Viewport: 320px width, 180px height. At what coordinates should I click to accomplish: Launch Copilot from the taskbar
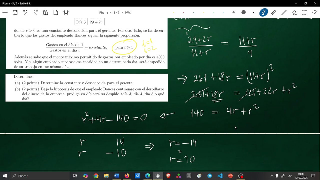(x=85, y=176)
